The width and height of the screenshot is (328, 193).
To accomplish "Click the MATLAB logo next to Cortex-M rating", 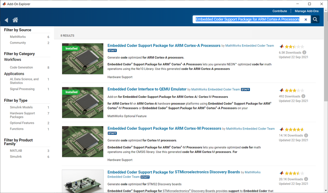I will (x=281, y=129).
